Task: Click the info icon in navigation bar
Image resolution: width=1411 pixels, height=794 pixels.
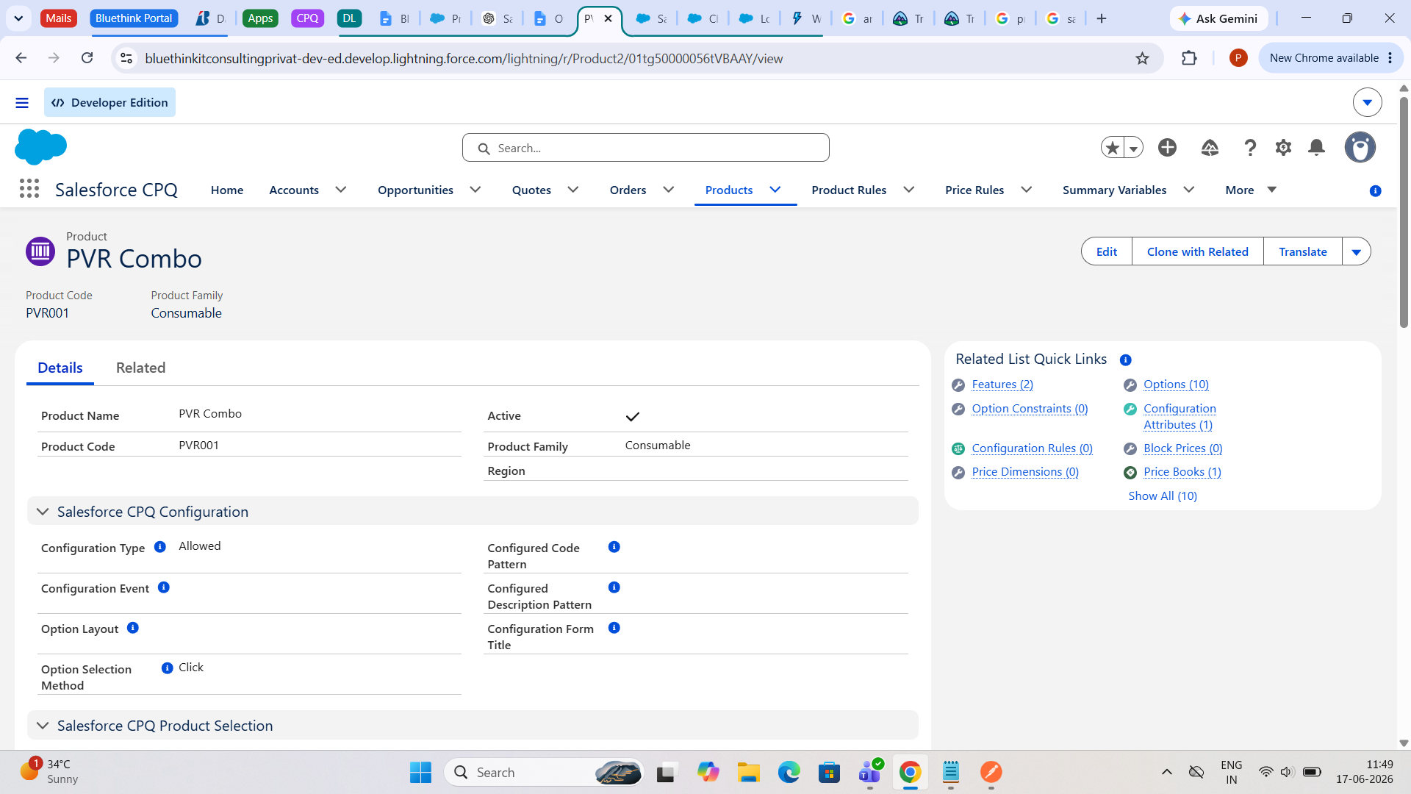Action: (x=1375, y=191)
